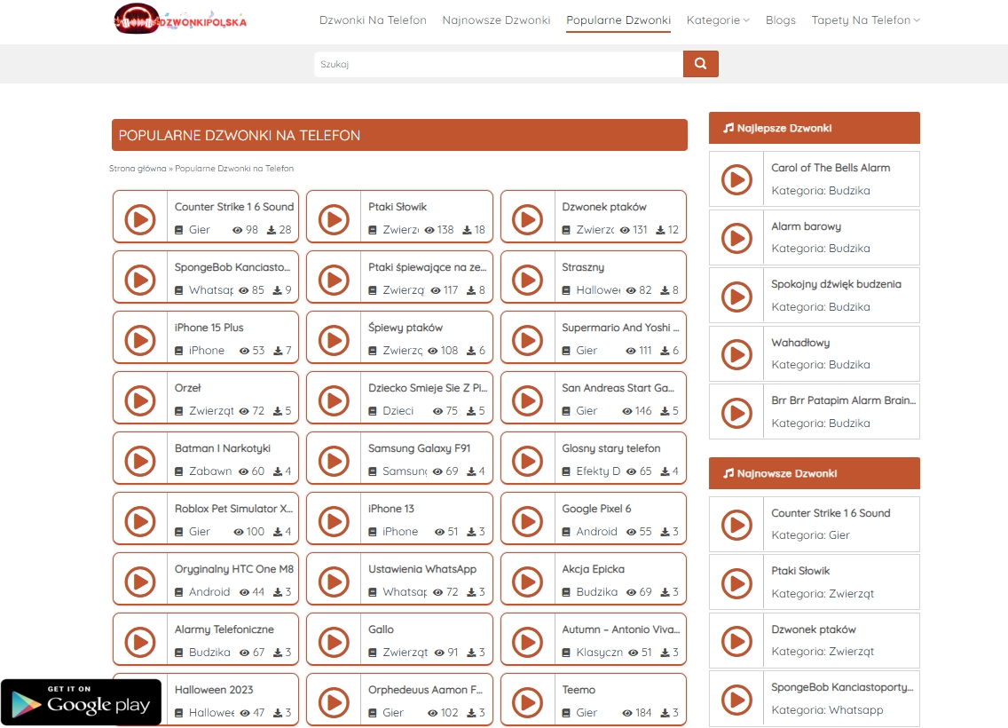Screen dimensions: 1008x728
Task: Play the Wahadłowy alarm in sidebar
Action: [x=736, y=354]
